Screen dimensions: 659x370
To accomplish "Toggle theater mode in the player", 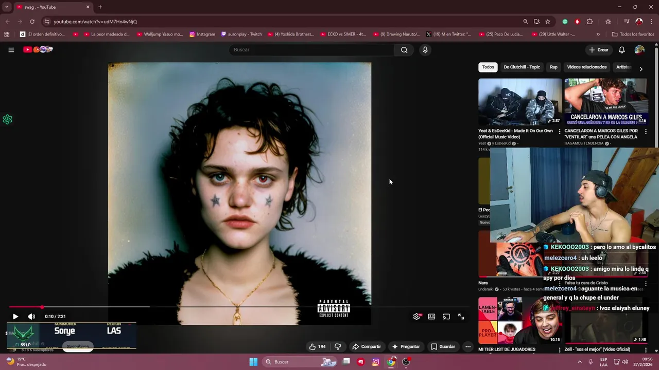I will tap(431, 317).
